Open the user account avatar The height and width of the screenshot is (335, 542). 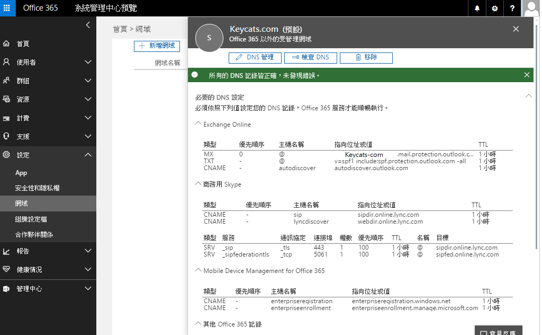pyautogui.click(x=531, y=8)
